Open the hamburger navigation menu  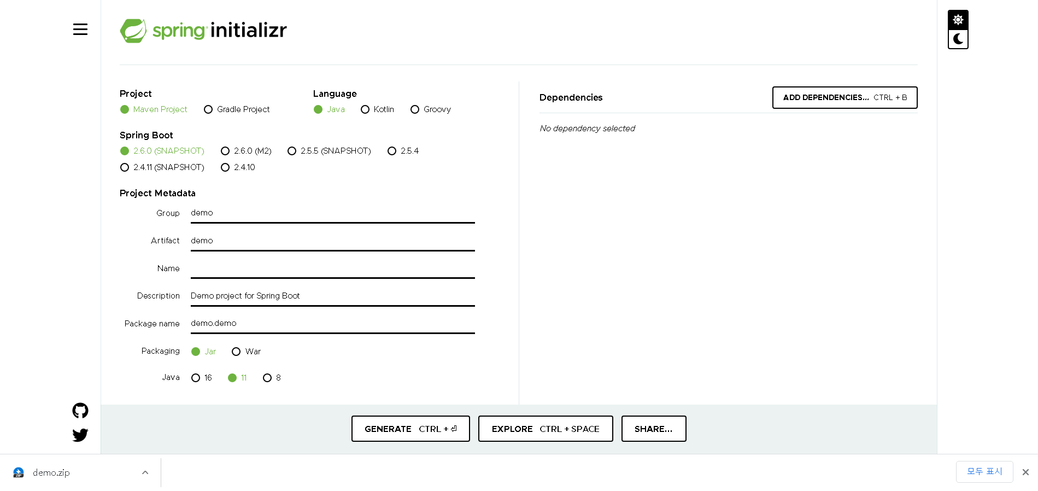coord(80,30)
